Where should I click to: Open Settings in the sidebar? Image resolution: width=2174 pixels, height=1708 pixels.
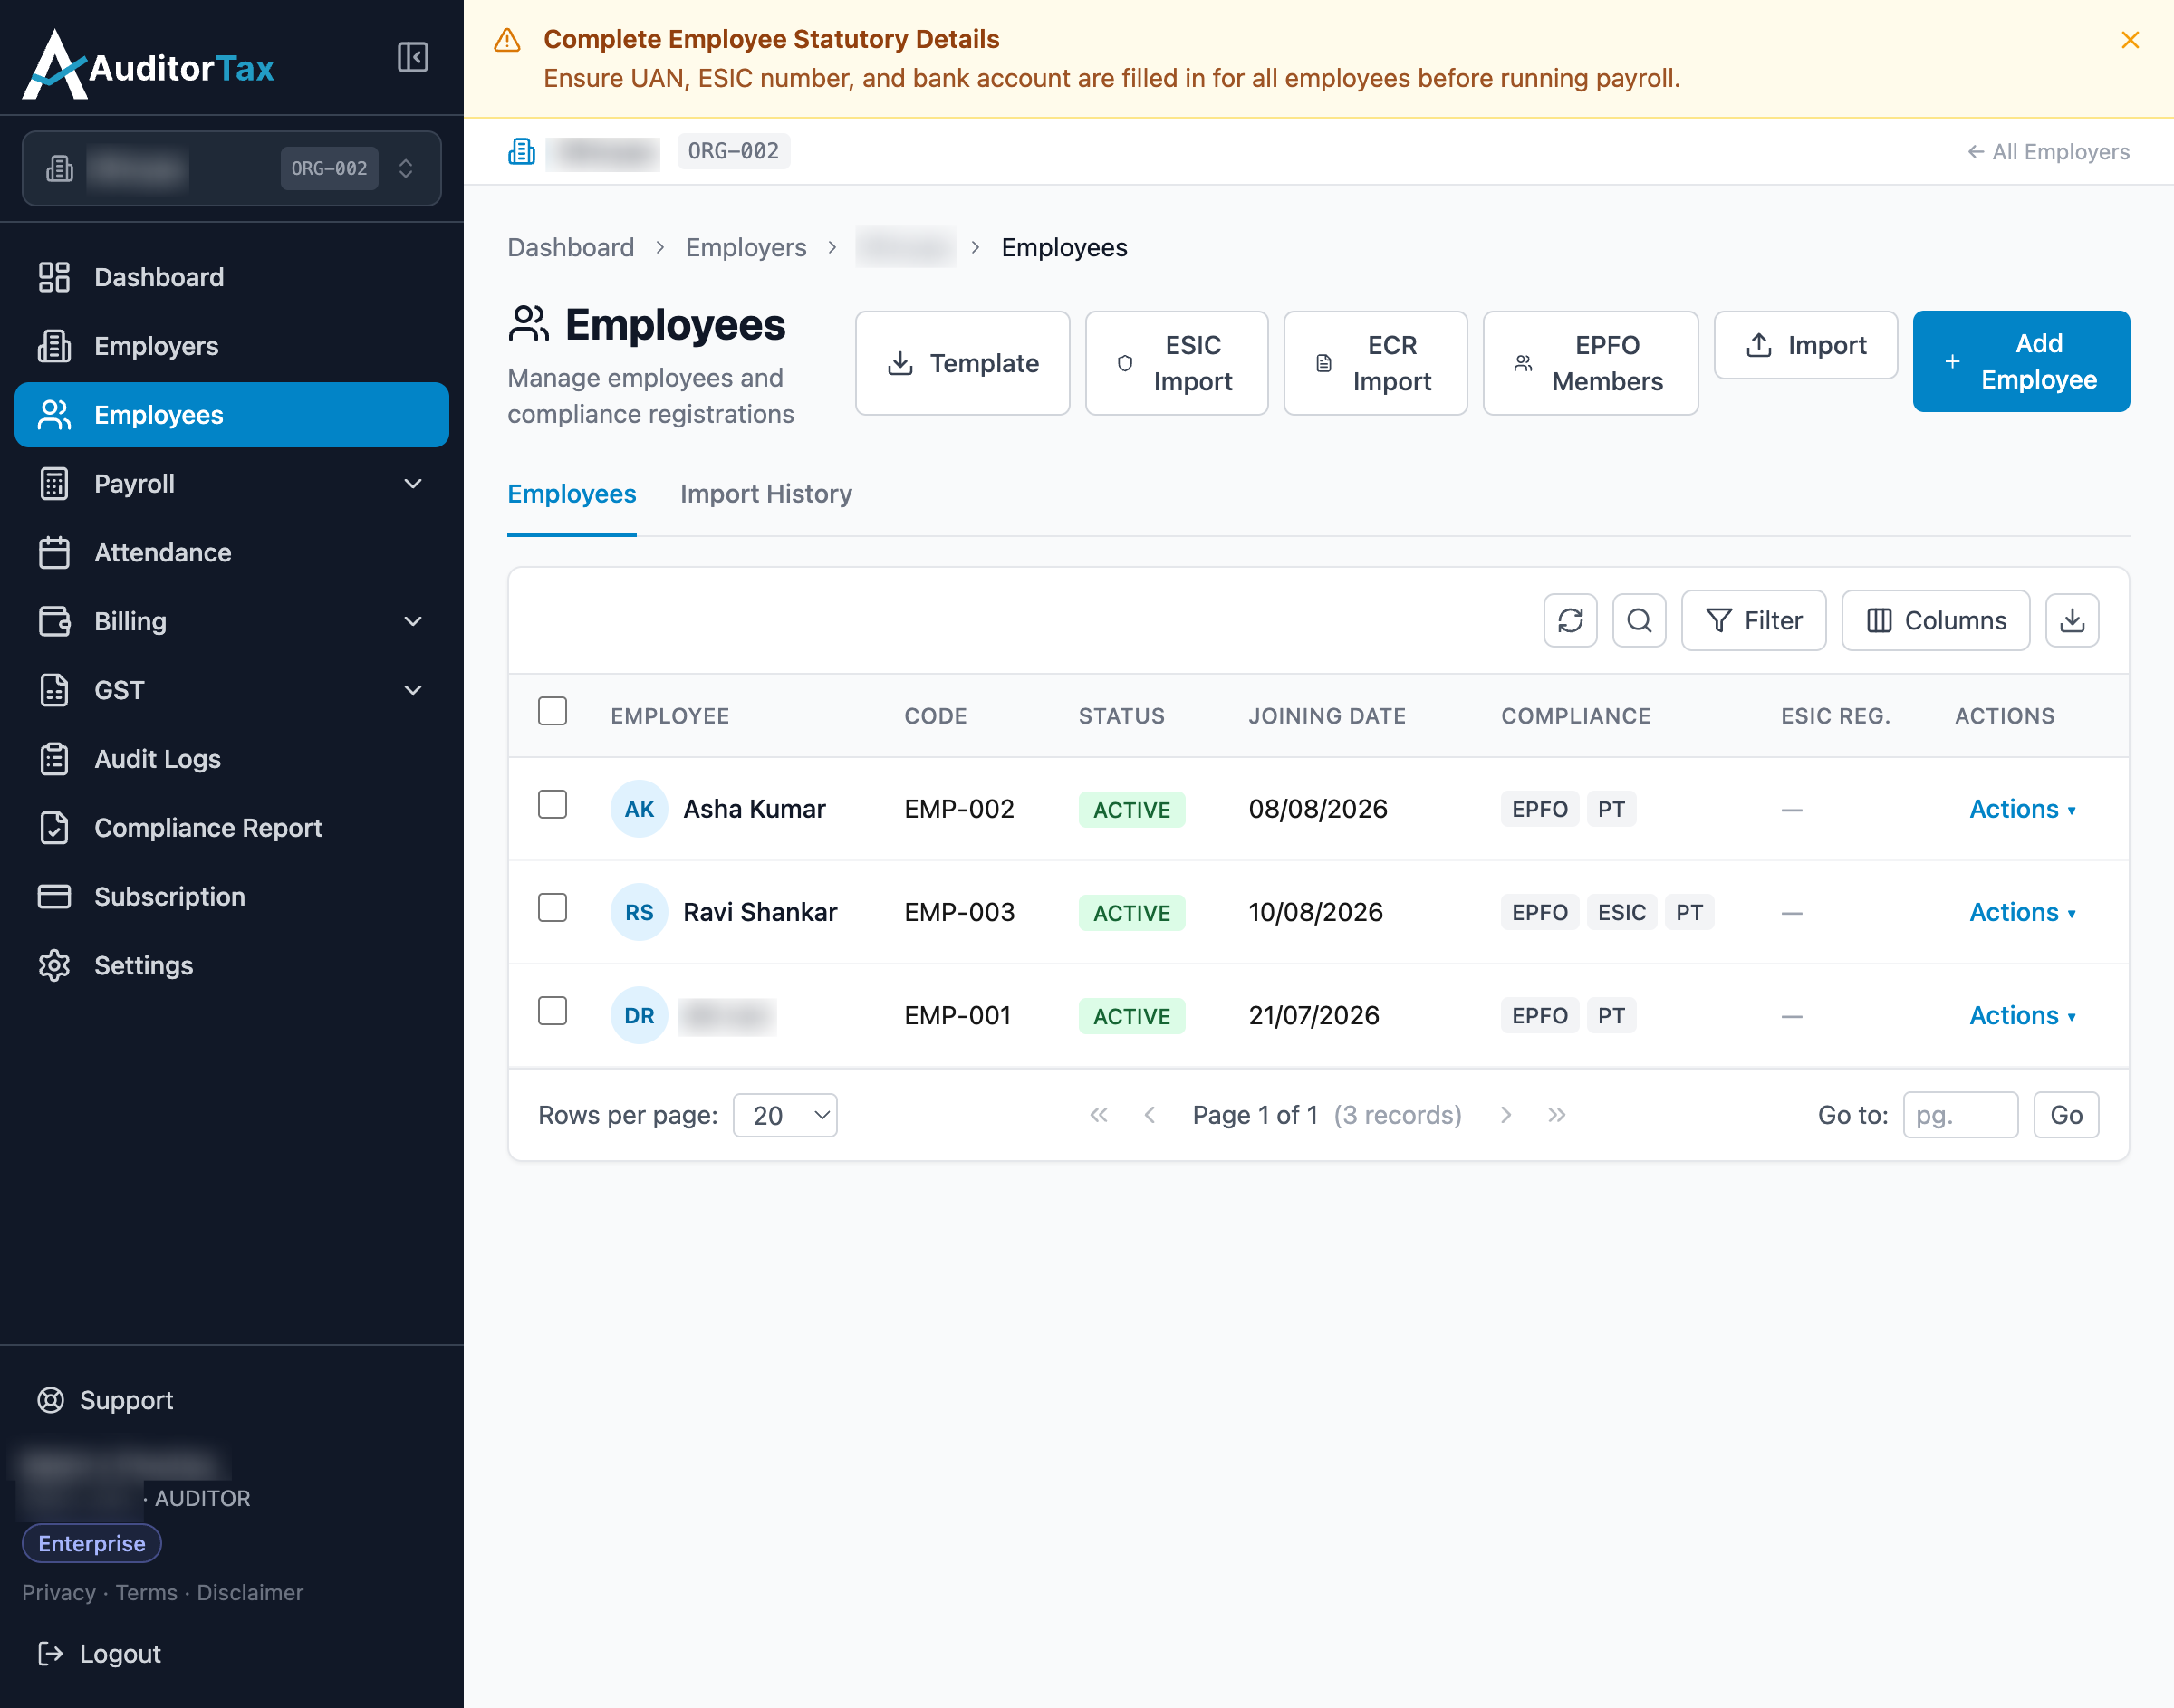(231, 965)
